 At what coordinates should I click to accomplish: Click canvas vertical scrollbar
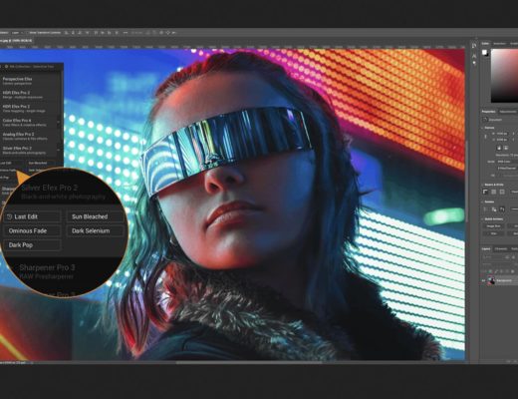(466, 182)
